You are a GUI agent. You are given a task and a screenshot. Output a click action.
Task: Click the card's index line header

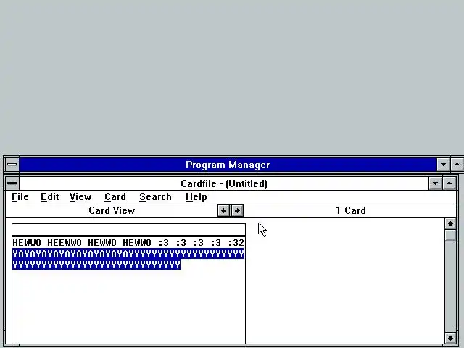coord(128,230)
